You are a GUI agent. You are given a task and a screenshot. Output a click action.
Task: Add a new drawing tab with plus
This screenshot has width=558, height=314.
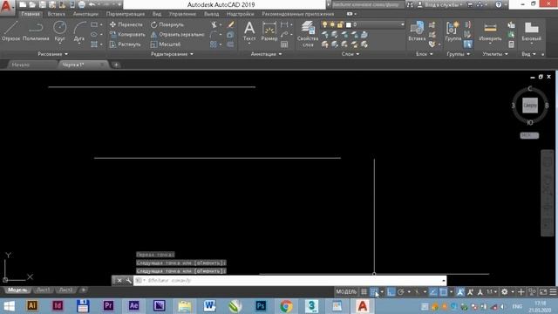pyautogui.click(x=116, y=65)
